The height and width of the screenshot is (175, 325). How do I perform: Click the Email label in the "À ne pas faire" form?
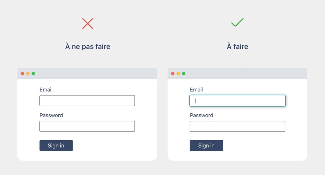46,90
